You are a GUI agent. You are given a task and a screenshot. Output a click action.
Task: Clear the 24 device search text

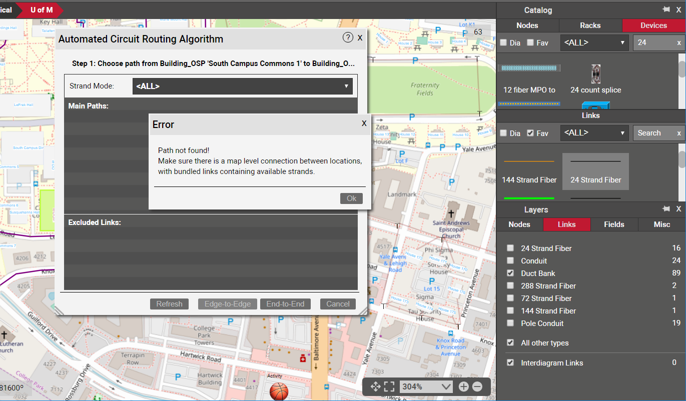[679, 43]
